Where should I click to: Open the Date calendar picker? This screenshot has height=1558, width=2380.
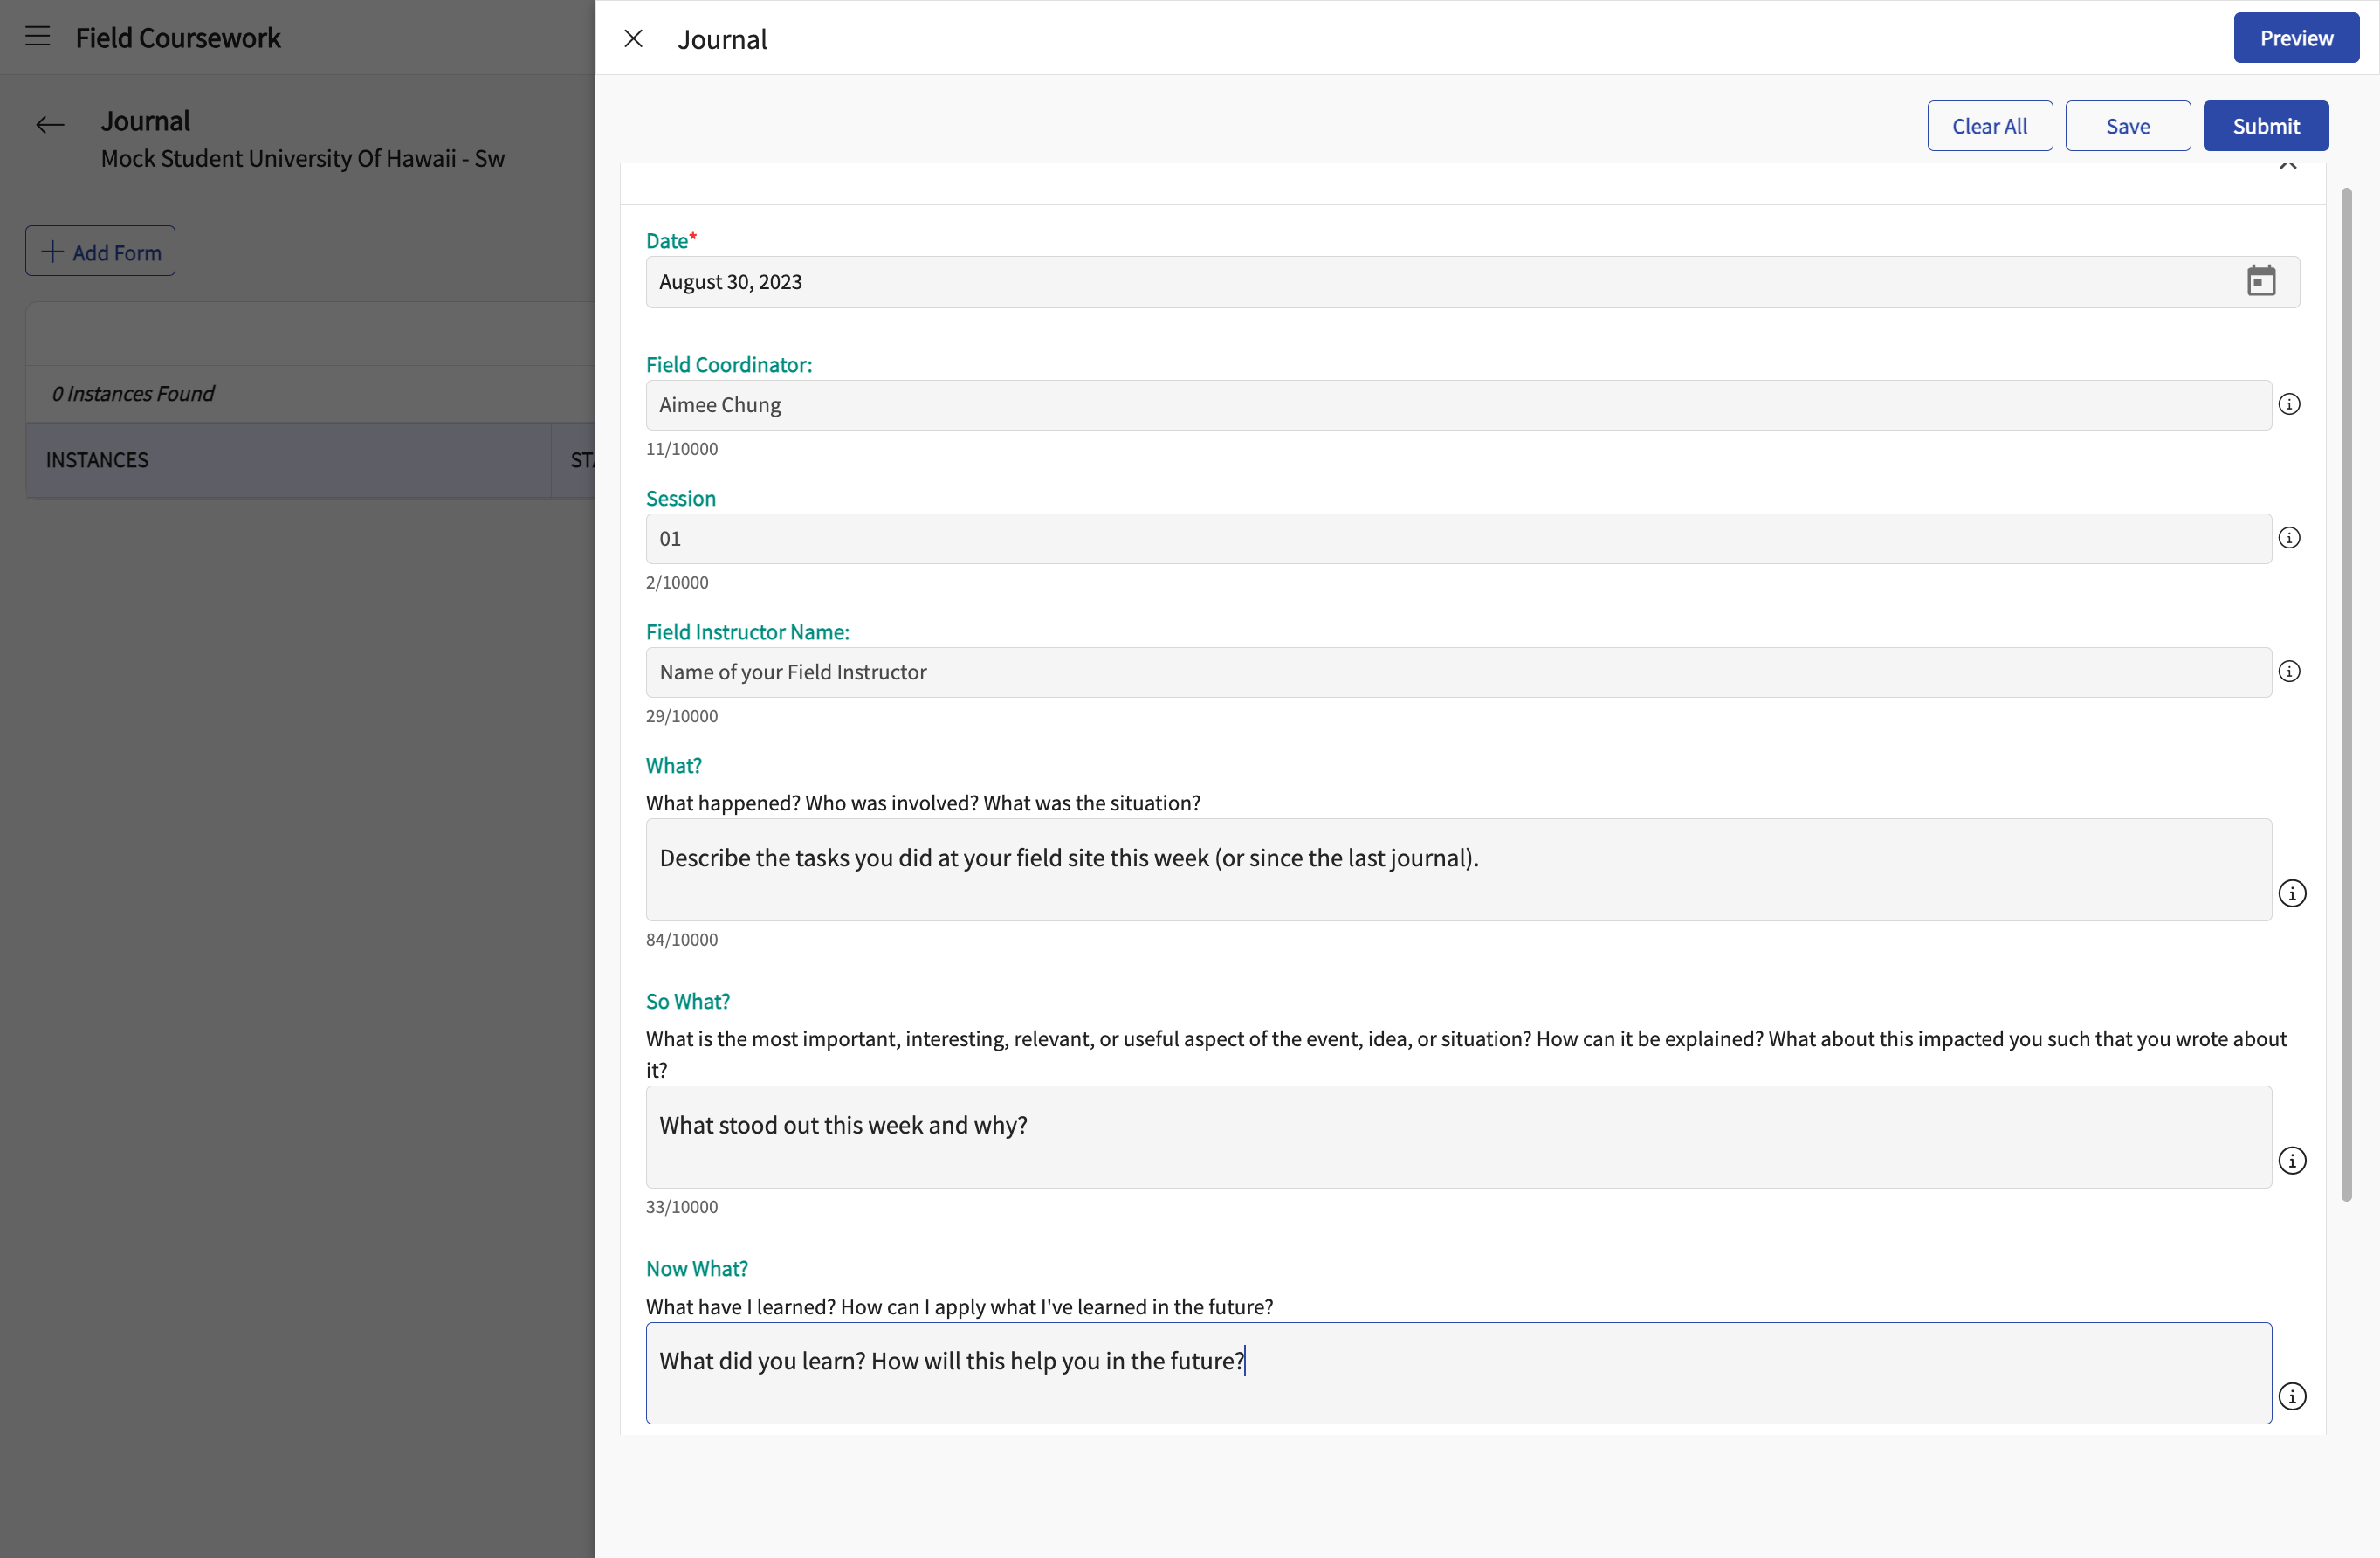(2261, 281)
